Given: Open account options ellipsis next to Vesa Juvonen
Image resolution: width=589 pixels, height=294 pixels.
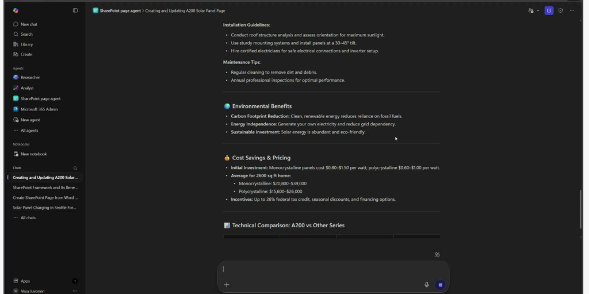Looking at the screenshot, I should pyautogui.click(x=75, y=291).
